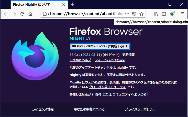Click the back navigation arrow
The image size is (188, 117).
pos(6,14)
